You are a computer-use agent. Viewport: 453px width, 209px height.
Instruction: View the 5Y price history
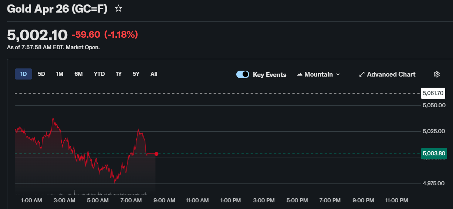(x=136, y=74)
